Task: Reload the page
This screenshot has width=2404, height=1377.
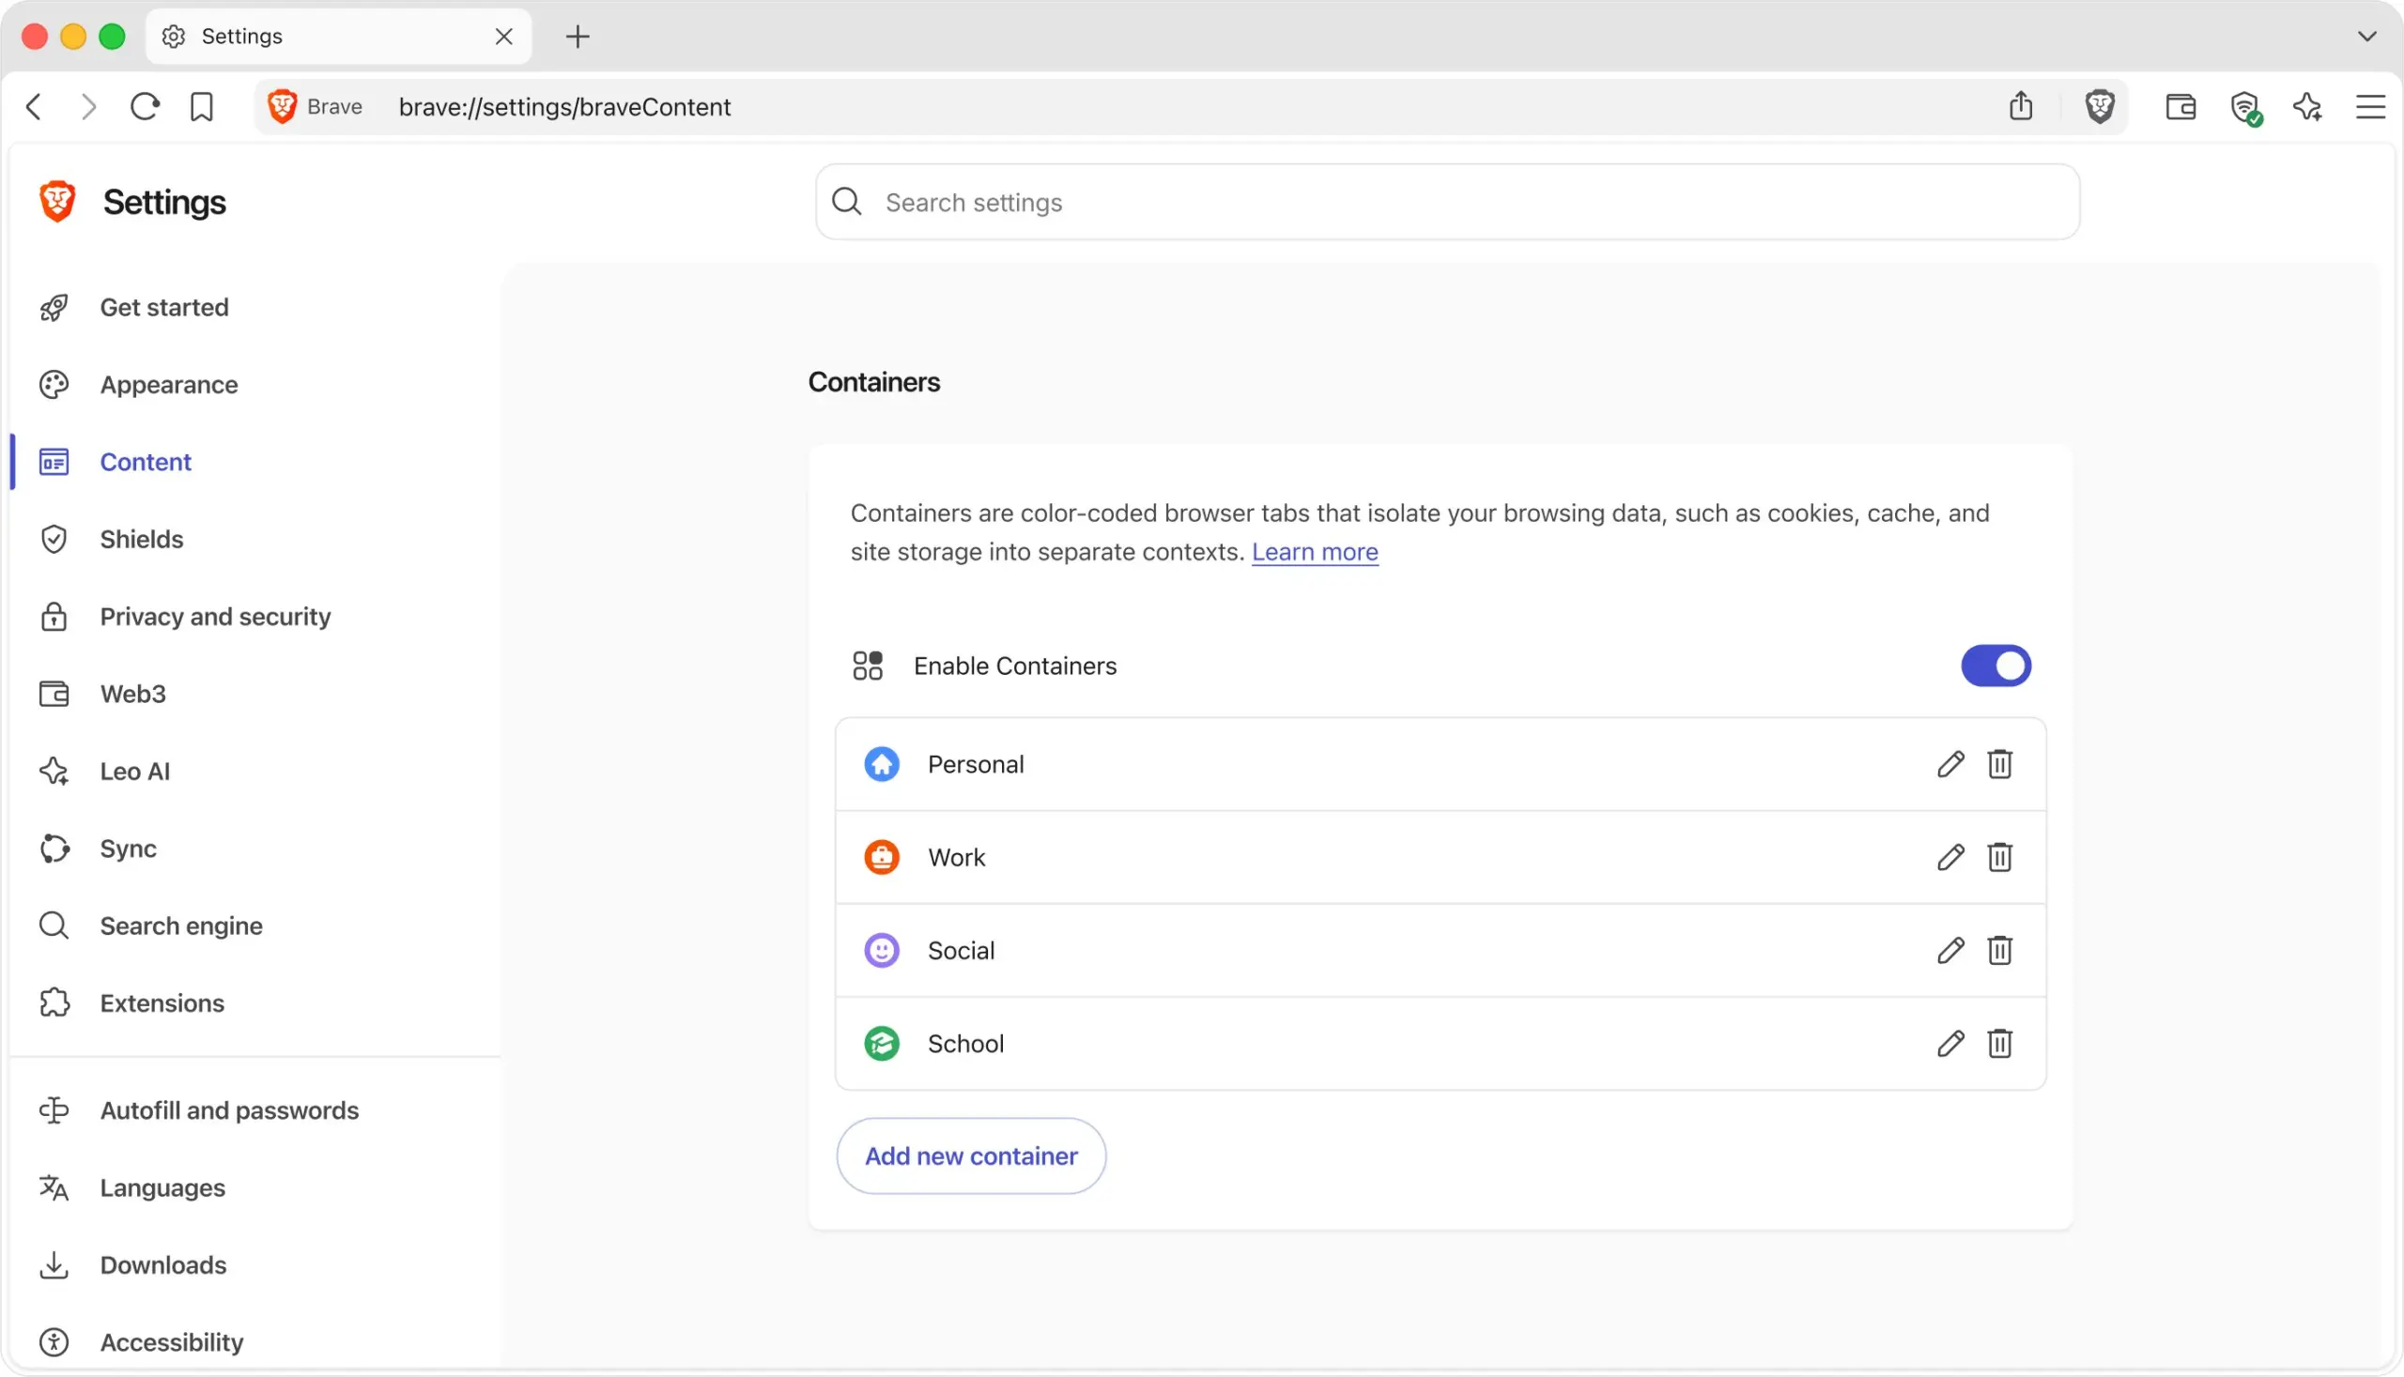Action: pos(145,107)
